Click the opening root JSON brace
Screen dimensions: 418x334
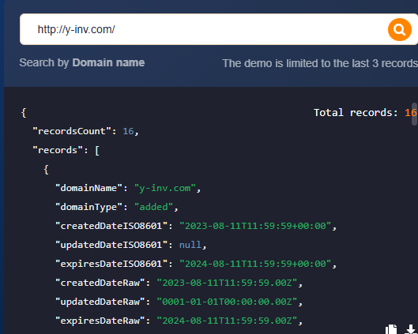[x=24, y=113]
